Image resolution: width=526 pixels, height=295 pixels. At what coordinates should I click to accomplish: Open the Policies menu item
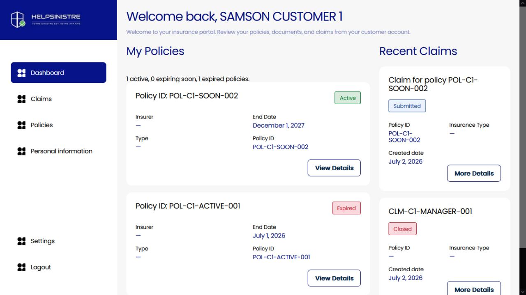[58, 125]
